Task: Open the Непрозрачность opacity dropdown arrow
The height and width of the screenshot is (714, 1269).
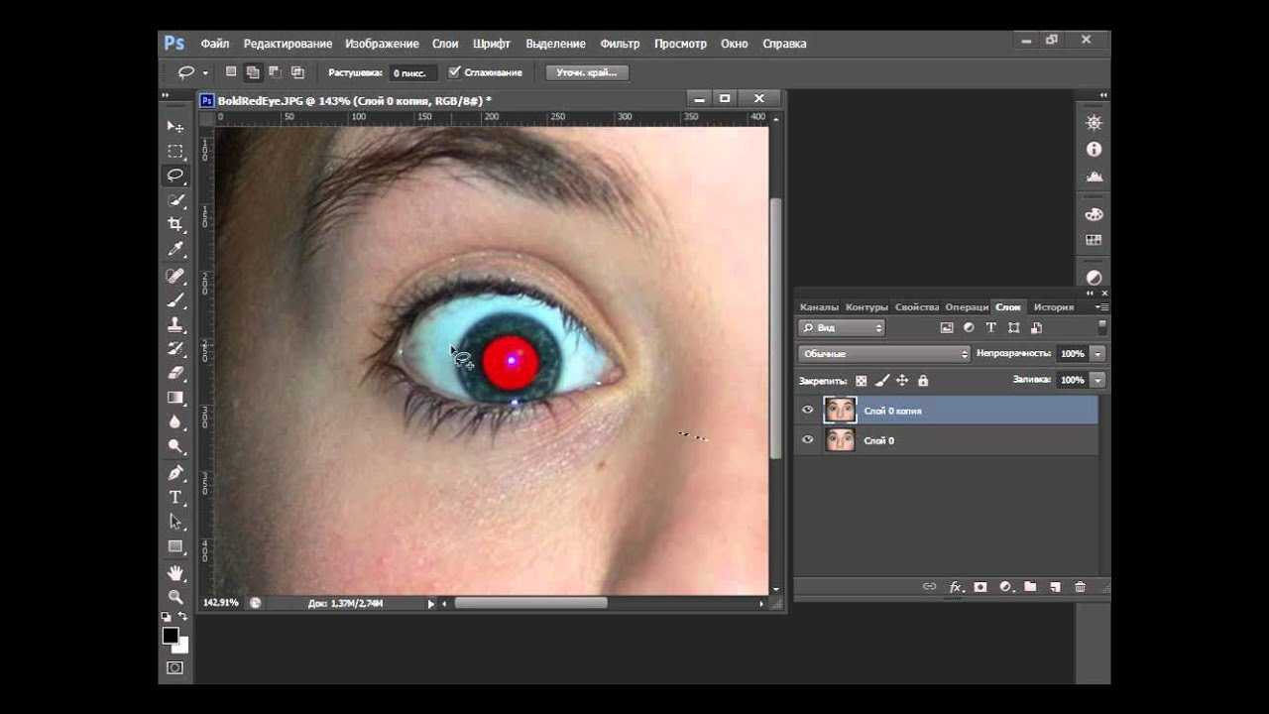Action: (1097, 353)
